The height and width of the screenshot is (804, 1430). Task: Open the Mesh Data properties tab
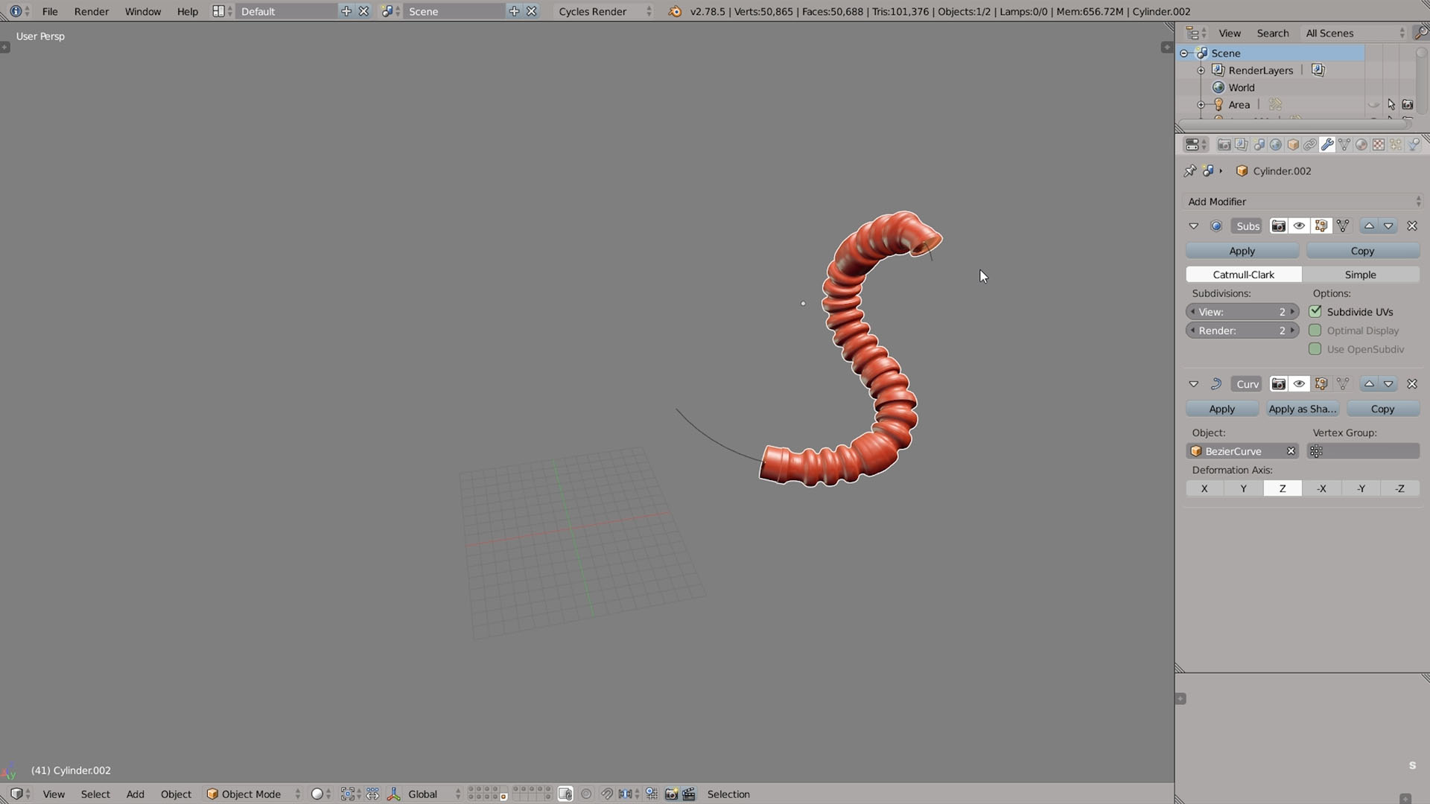[x=1344, y=144]
